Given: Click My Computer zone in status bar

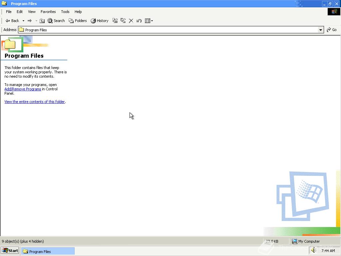Looking at the screenshot, I should tap(306, 241).
